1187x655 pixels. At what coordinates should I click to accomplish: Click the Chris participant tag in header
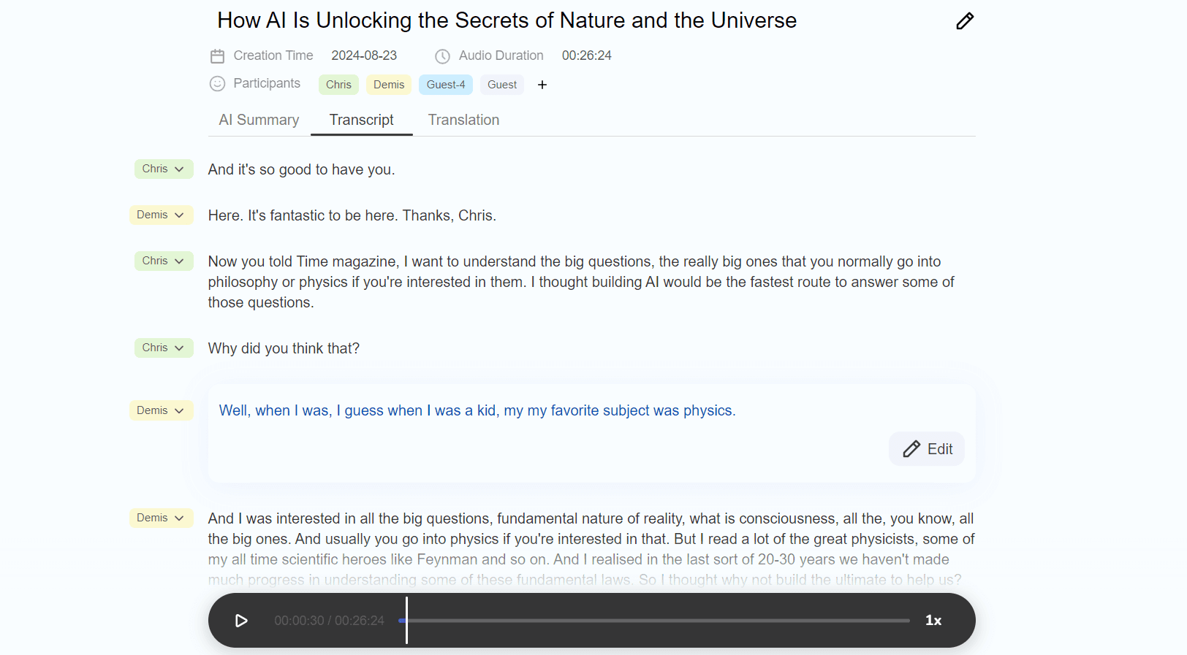click(338, 85)
